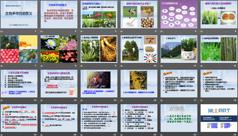Click the animation star icon under slide 8
This screenshot has width=238, height=136.
41,66
